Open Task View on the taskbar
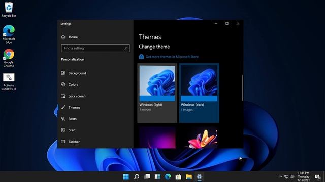This screenshot has width=325, height=182. tap(147, 177)
